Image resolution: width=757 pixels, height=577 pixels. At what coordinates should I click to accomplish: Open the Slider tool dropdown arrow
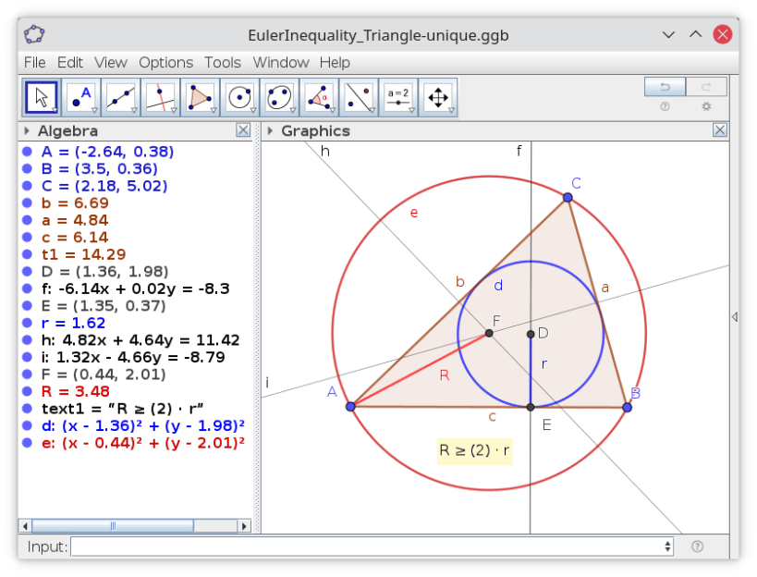(411, 111)
